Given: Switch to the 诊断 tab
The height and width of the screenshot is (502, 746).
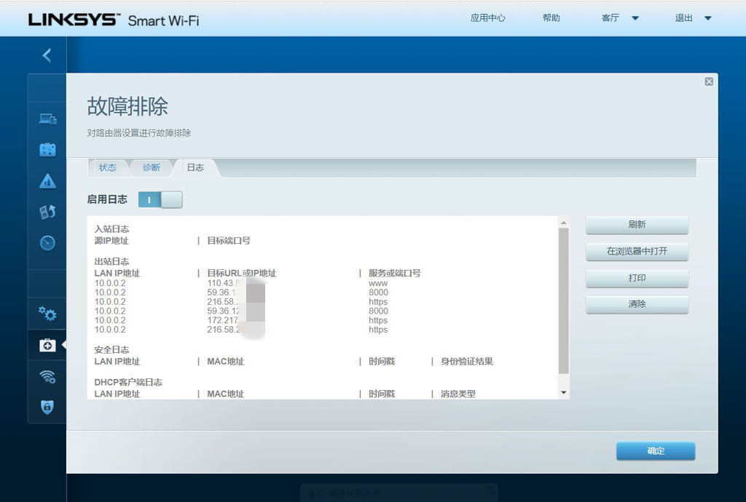Looking at the screenshot, I should pyautogui.click(x=151, y=167).
